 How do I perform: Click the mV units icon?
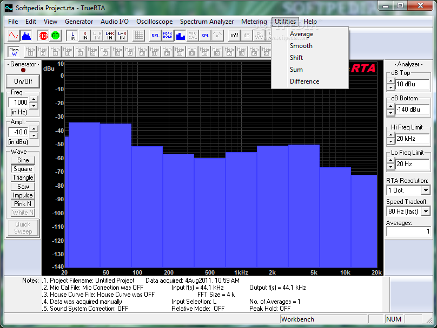click(234, 36)
